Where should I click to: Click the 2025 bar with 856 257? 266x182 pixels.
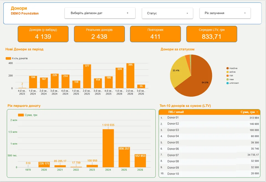[x=124, y=157]
